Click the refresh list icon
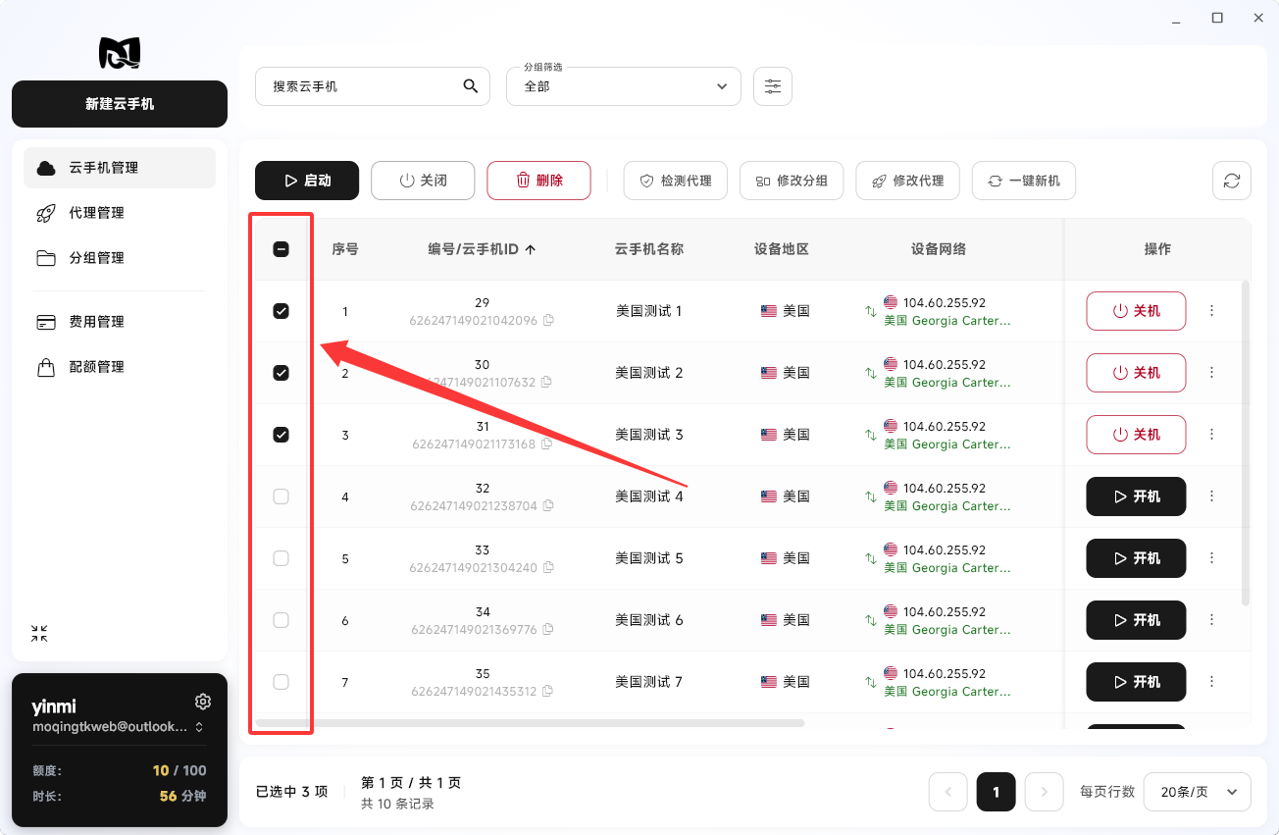The width and height of the screenshot is (1279, 835). click(1232, 181)
